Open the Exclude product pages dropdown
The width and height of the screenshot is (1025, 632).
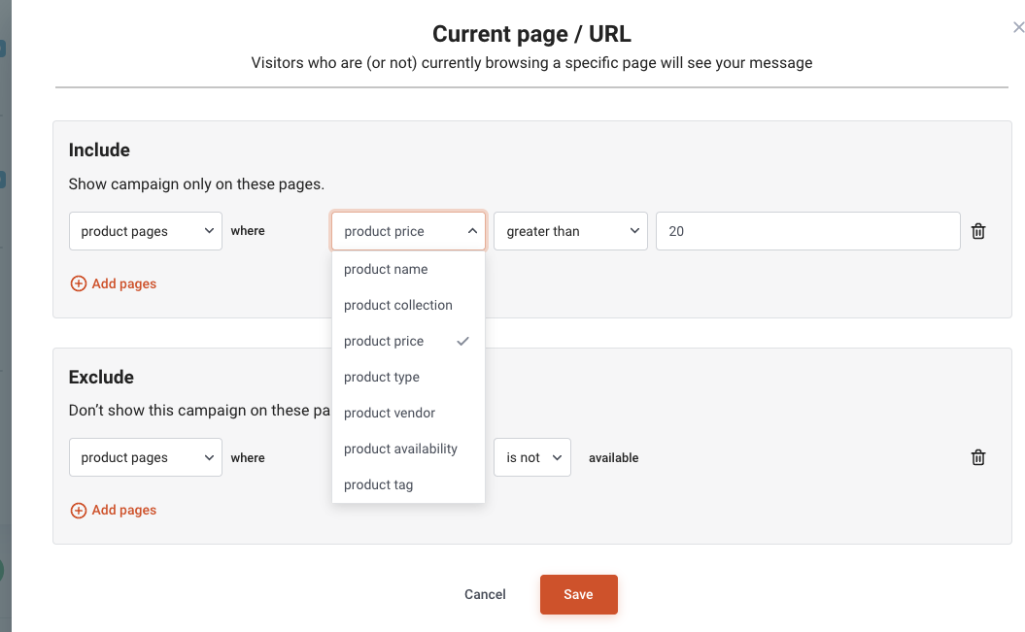click(145, 457)
